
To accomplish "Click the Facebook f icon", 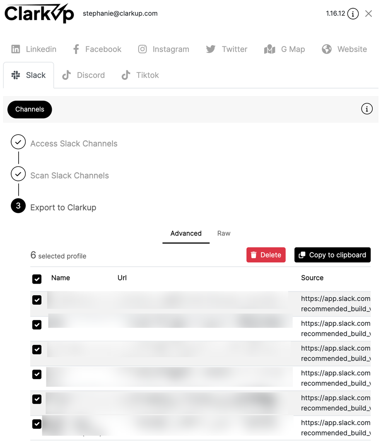I will coord(76,49).
